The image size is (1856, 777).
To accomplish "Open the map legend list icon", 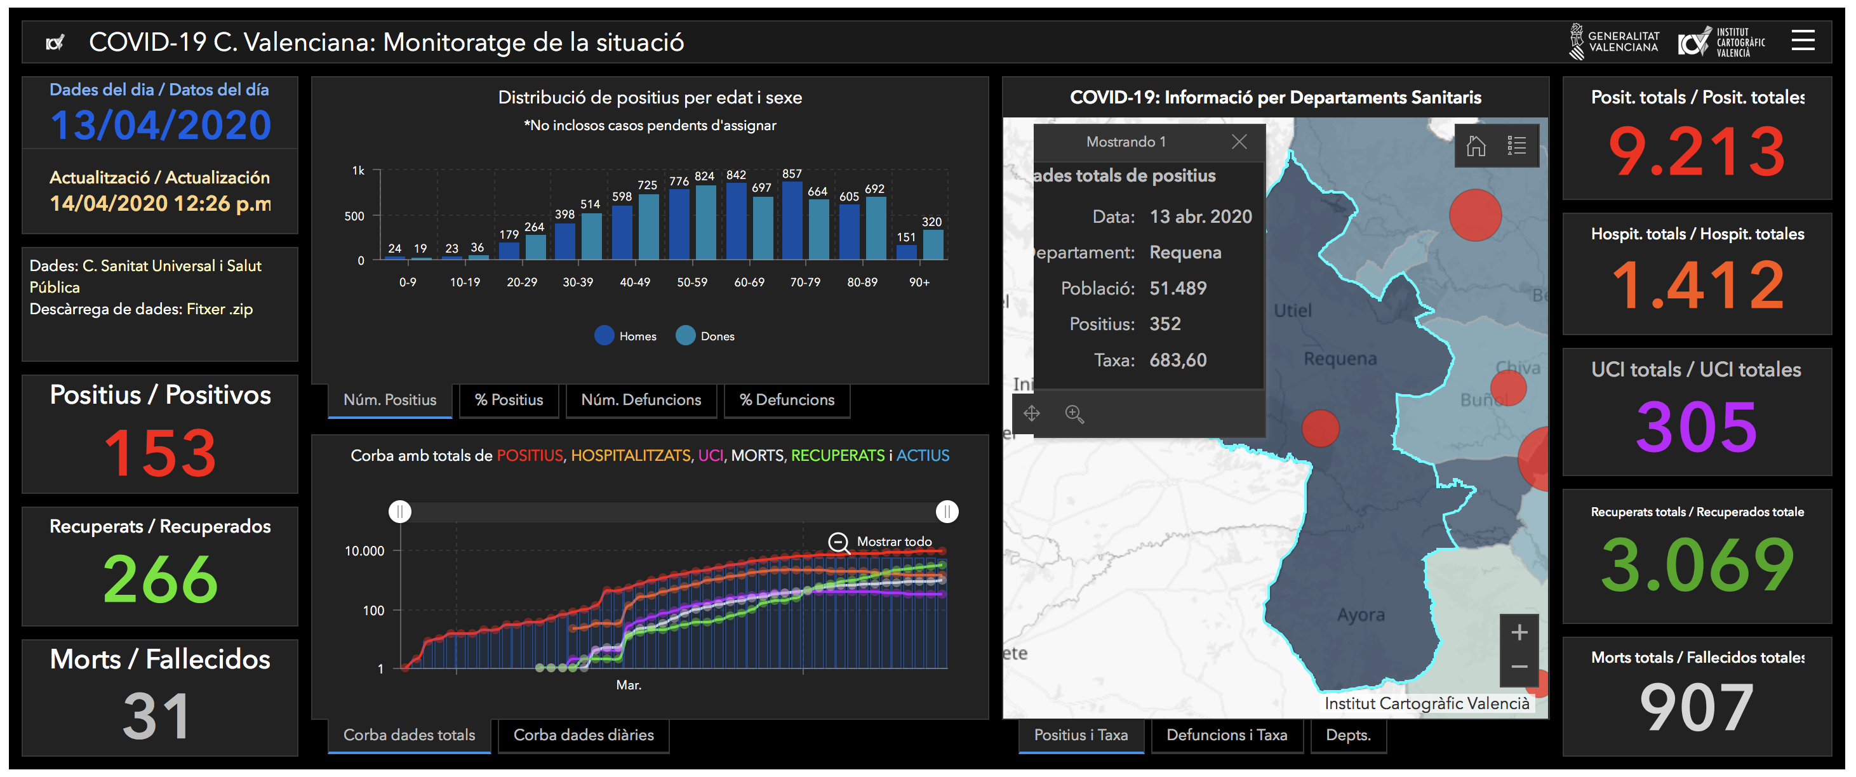I will point(1517,146).
